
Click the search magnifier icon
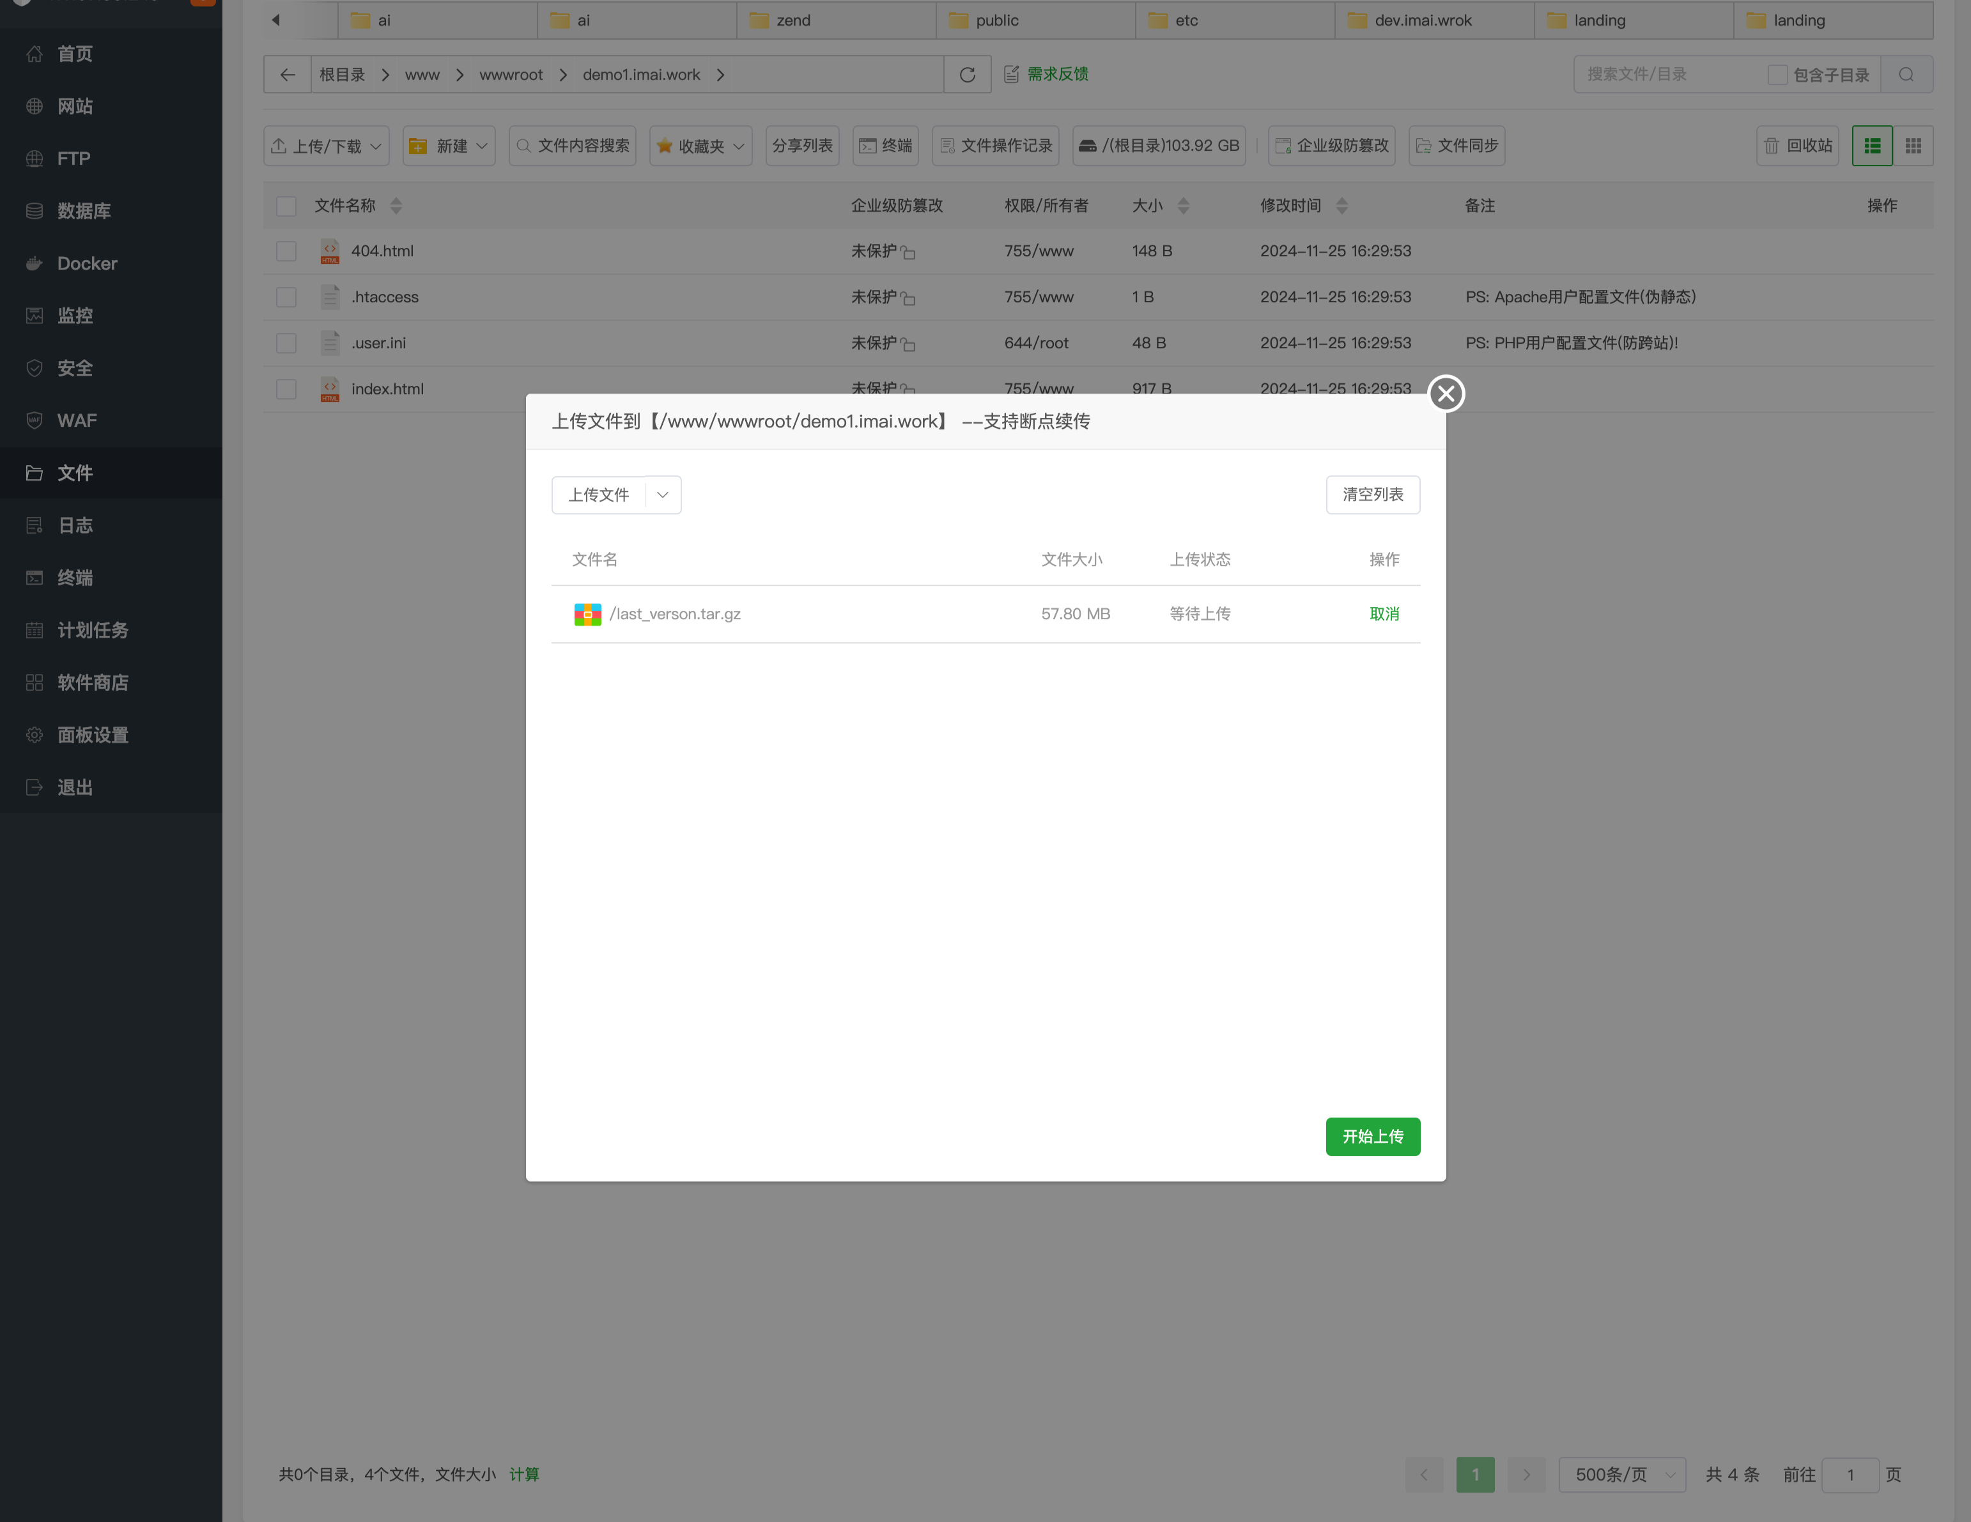[x=1906, y=75]
